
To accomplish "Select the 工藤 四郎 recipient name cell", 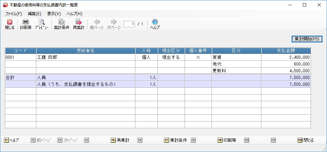I will point(86,58).
